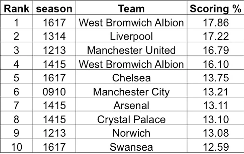Click the Norwich team cell
This screenshot has width=244, height=154.
(x=131, y=133)
